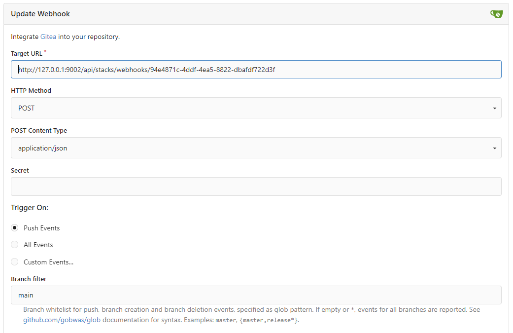Enable the All Events trigger option
Viewport: 513px width, 333px height.
tap(14, 245)
